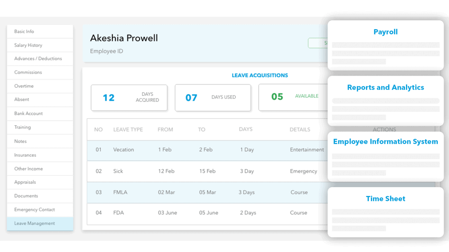Select the Sick leave row
The height and width of the screenshot is (252, 449).
[x=207, y=171]
